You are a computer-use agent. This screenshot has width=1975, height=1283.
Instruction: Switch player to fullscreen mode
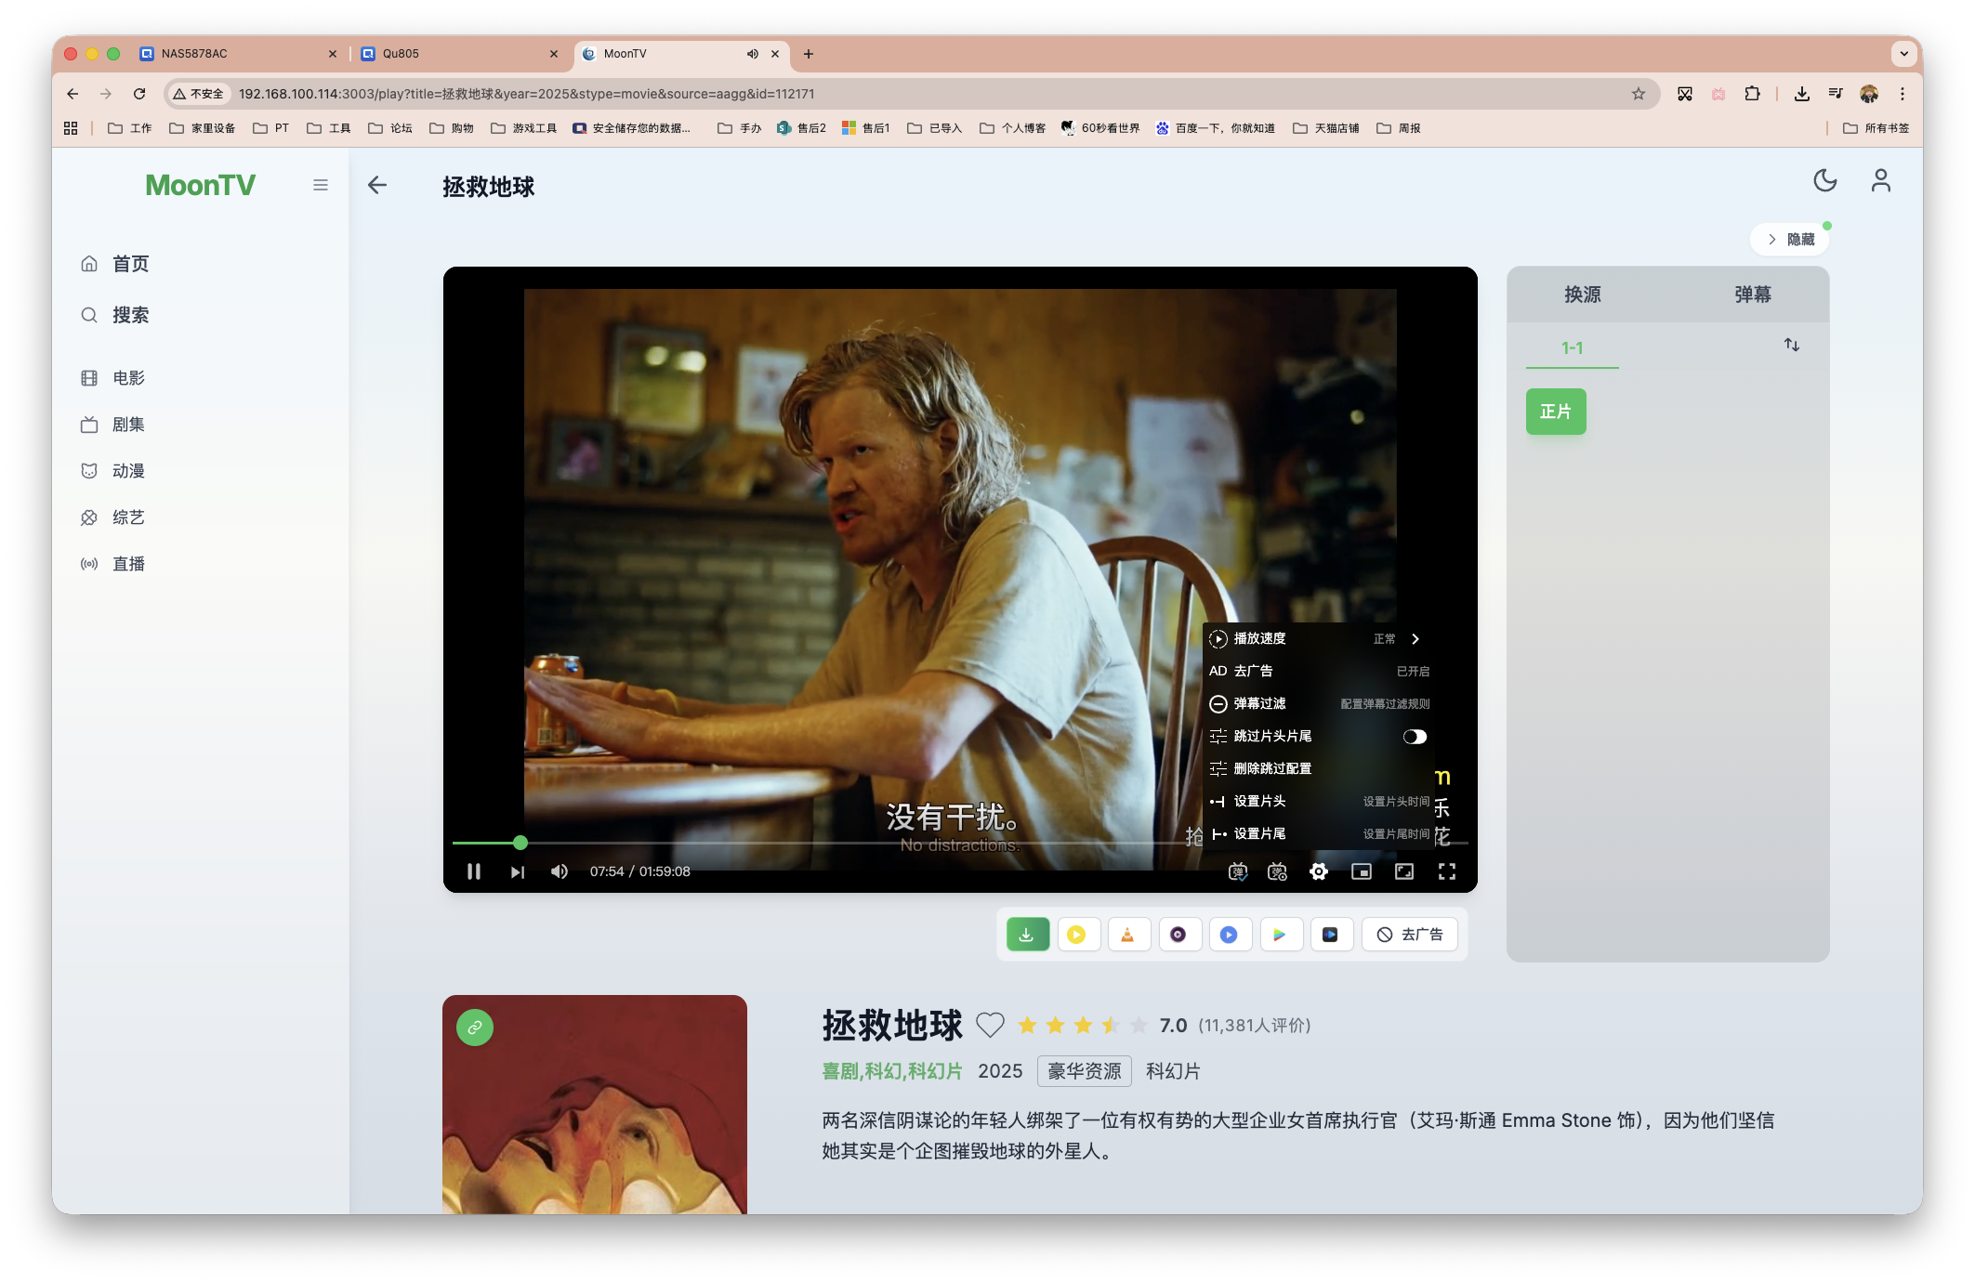point(1447,871)
